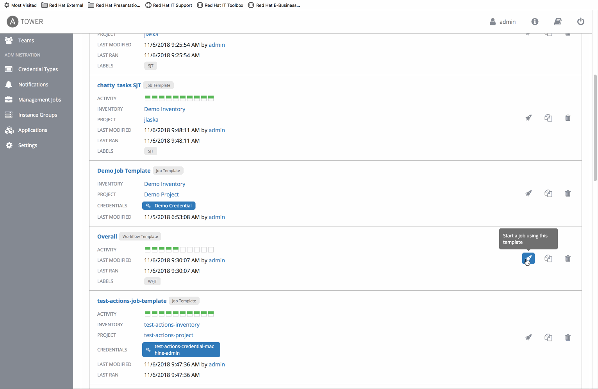This screenshot has height=389, width=598.
Task: Launch the test-actions-job-template
Action: coord(528,338)
